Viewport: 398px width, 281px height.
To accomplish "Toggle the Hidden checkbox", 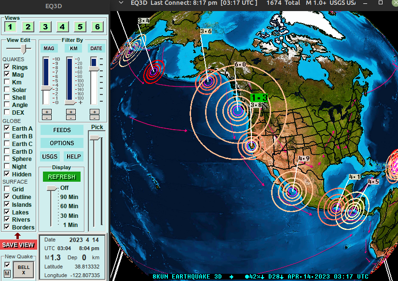I will coord(7,174).
